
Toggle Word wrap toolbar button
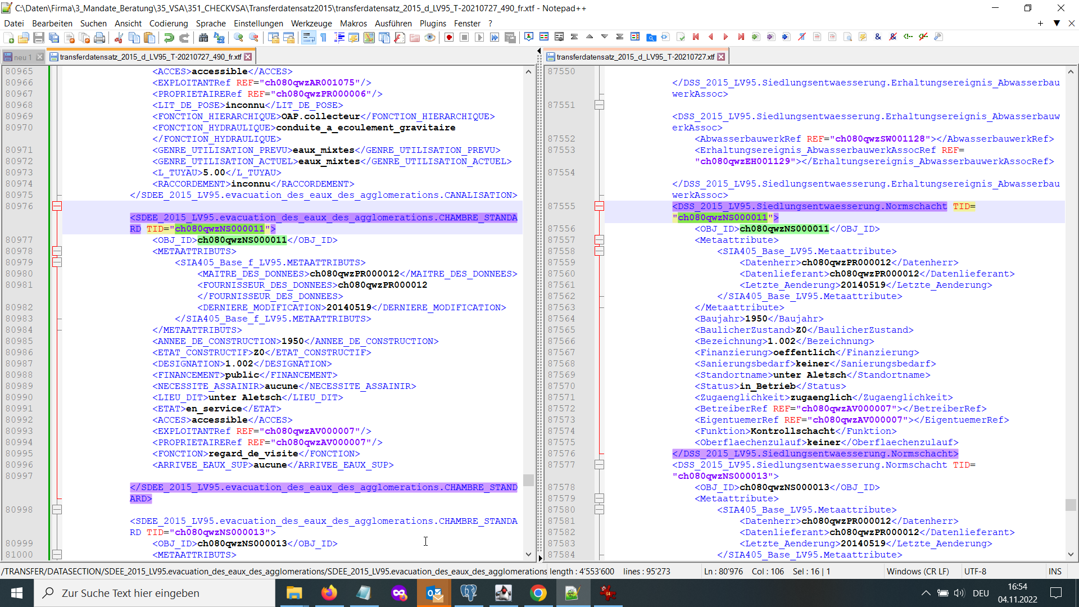point(308,38)
